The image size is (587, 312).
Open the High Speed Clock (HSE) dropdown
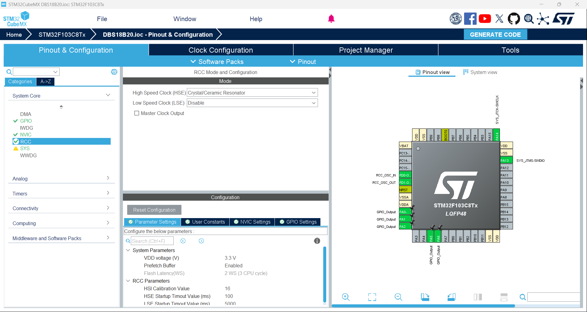[x=252, y=93]
